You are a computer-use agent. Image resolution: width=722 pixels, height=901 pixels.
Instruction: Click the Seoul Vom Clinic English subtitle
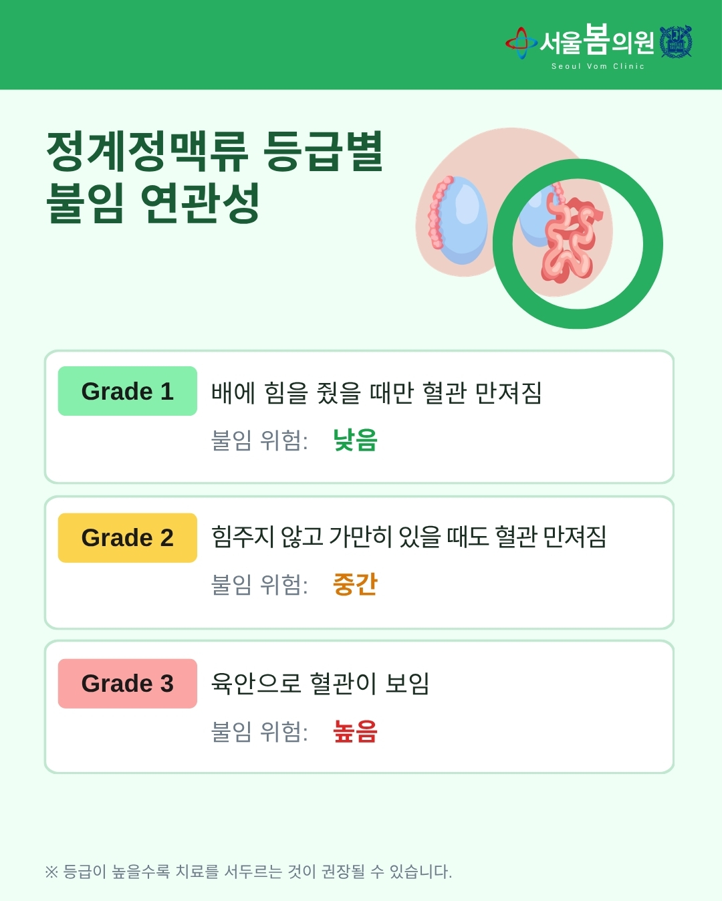coord(598,66)
